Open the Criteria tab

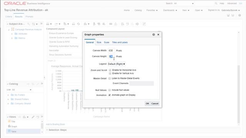(8, 16)
